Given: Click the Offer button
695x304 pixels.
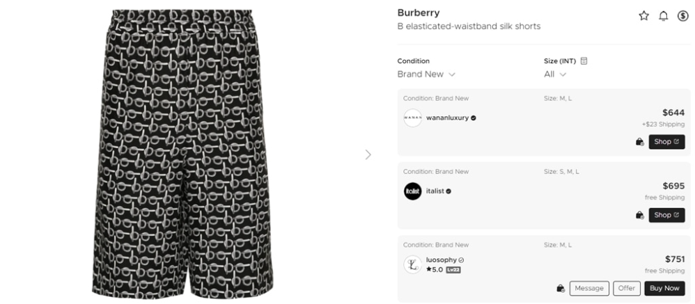Looking at the screenshot, I should pos(626,288).
